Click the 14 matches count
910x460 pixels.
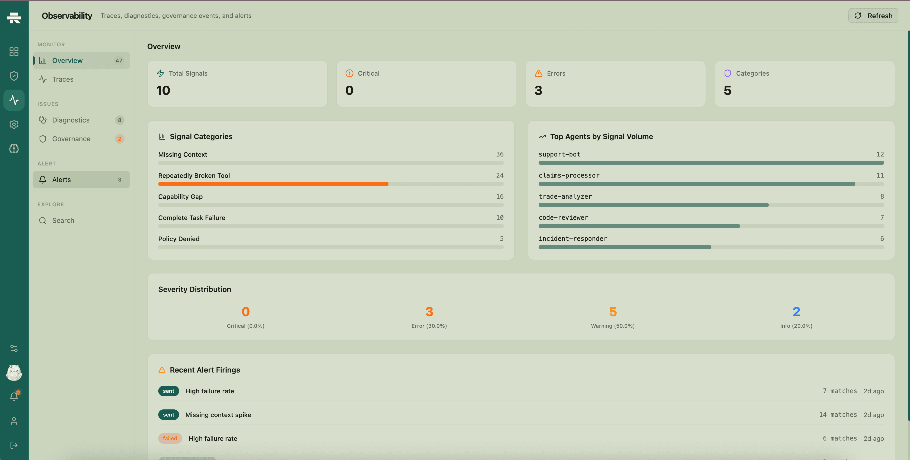coord(838,415)
